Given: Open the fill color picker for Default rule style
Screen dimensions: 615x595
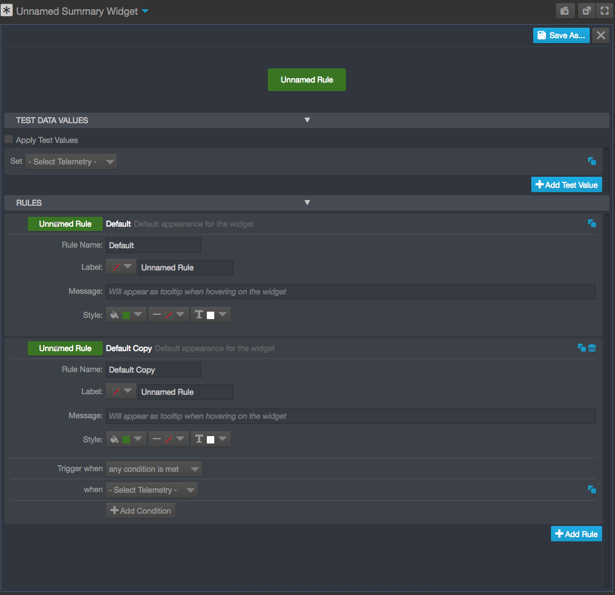Looking at the screenshot, I should tap(126, 314).
